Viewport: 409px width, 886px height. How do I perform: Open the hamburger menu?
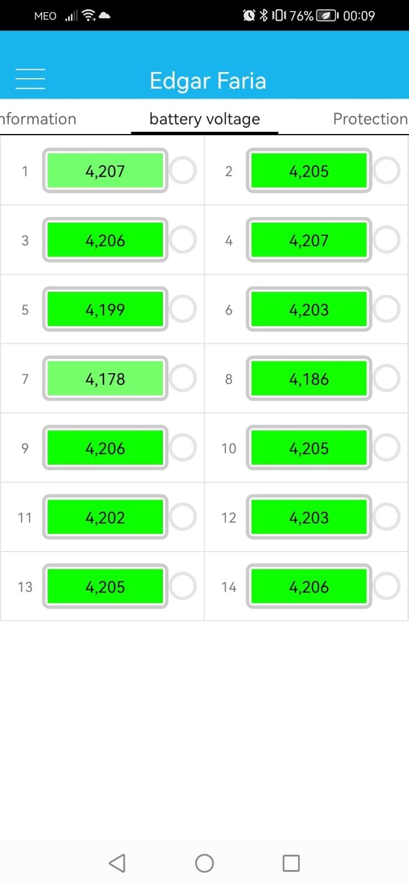click(30, 79)
